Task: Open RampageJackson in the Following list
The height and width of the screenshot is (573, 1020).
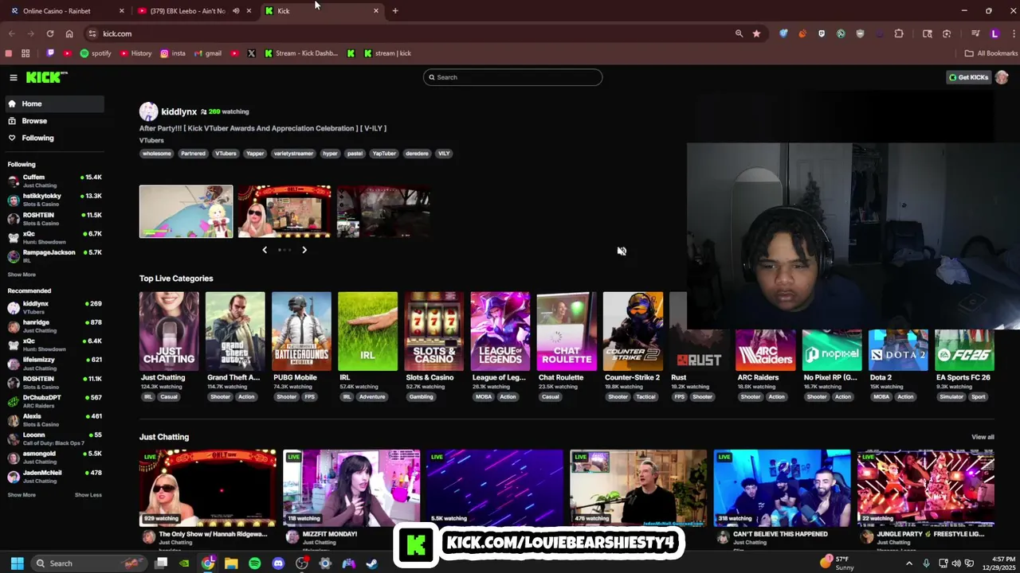Action: 53,255
